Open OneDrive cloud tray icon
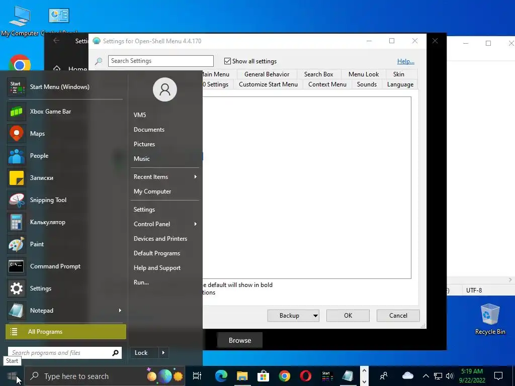Image resolution: width=515 pixels, height=386 pixels. [407, 376]
